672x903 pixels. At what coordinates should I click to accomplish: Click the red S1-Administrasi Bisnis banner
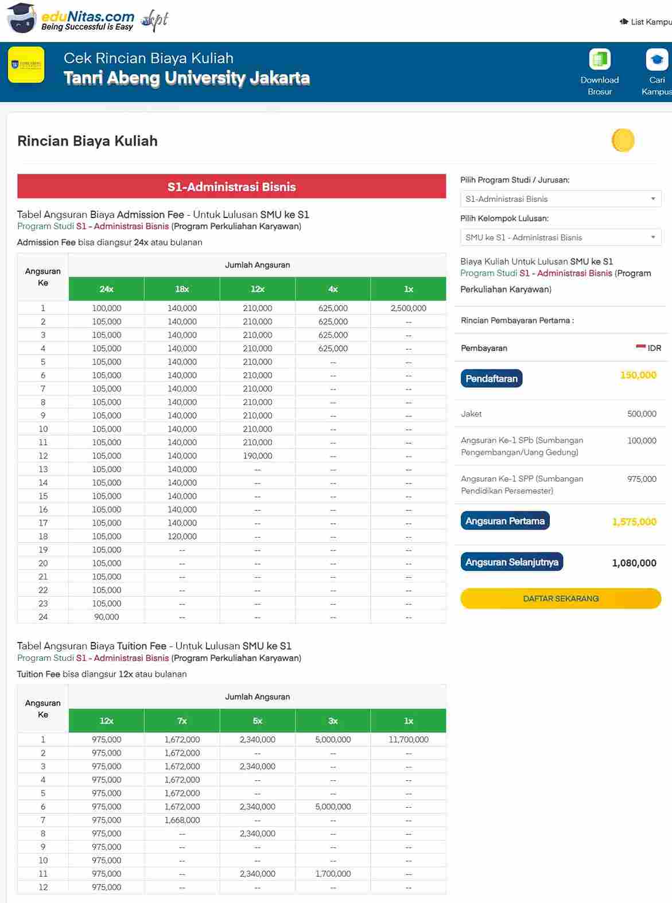point(231,186)
